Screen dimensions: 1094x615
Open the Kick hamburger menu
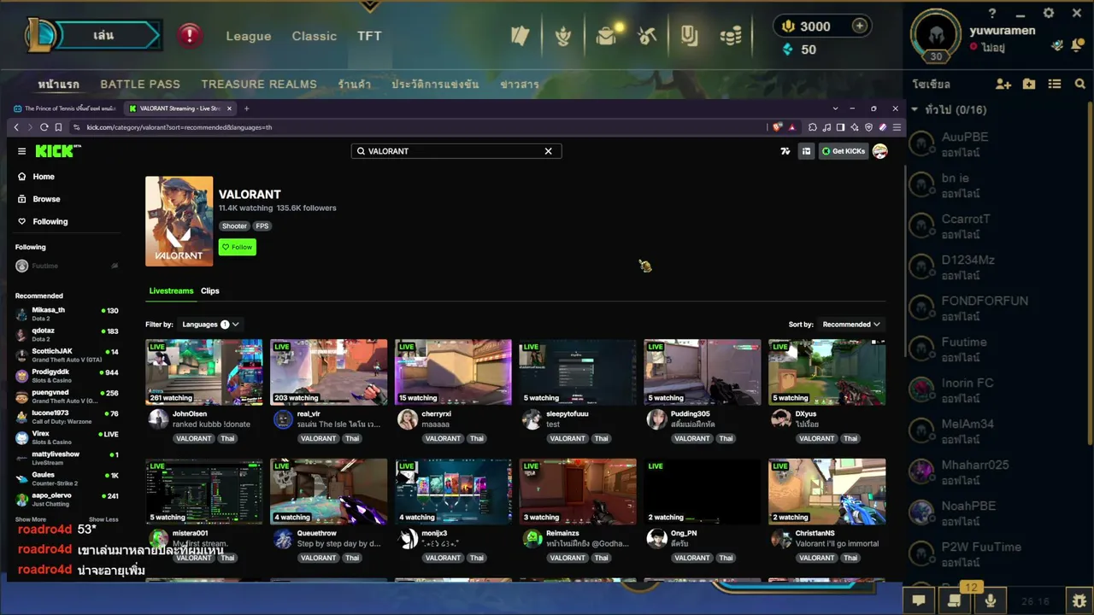click(21, 151)
